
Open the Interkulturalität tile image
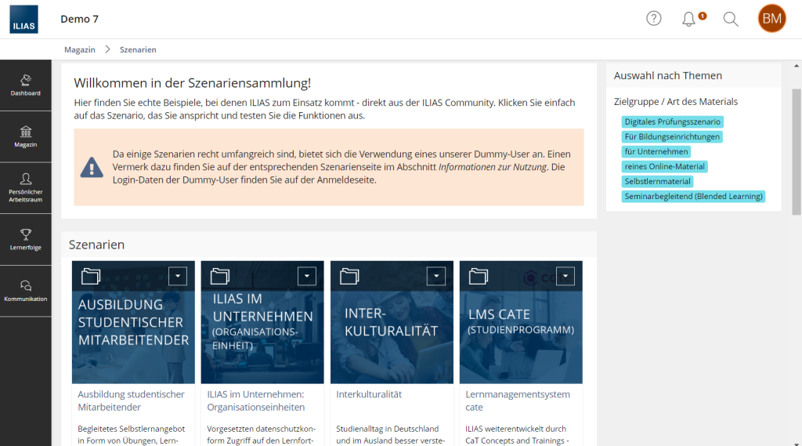392,329
